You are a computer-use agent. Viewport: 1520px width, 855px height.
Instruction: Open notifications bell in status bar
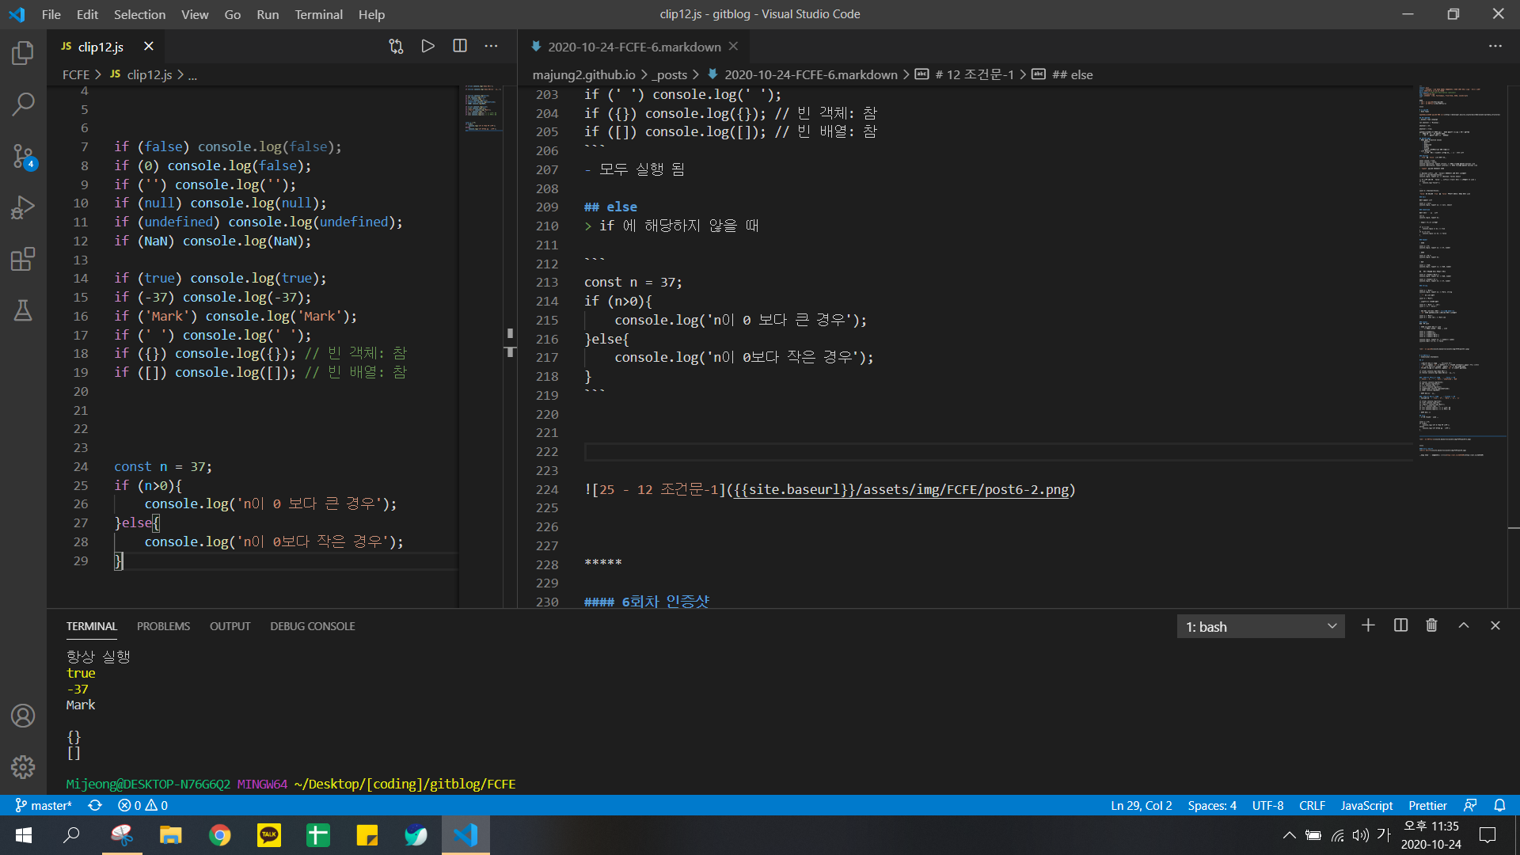point(1499,805)
